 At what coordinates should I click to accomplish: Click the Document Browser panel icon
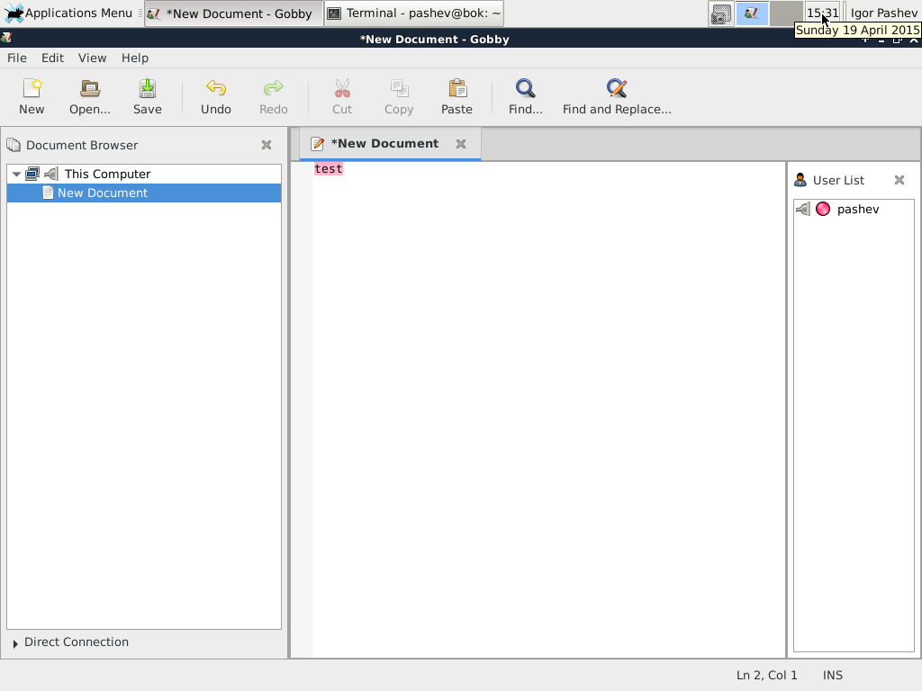[x=14, y=145]
